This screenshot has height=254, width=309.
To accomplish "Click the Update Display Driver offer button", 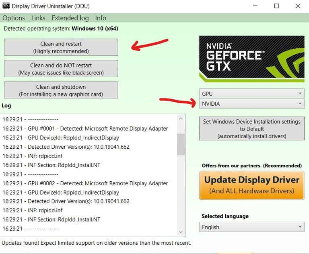I will coord(251,185).
